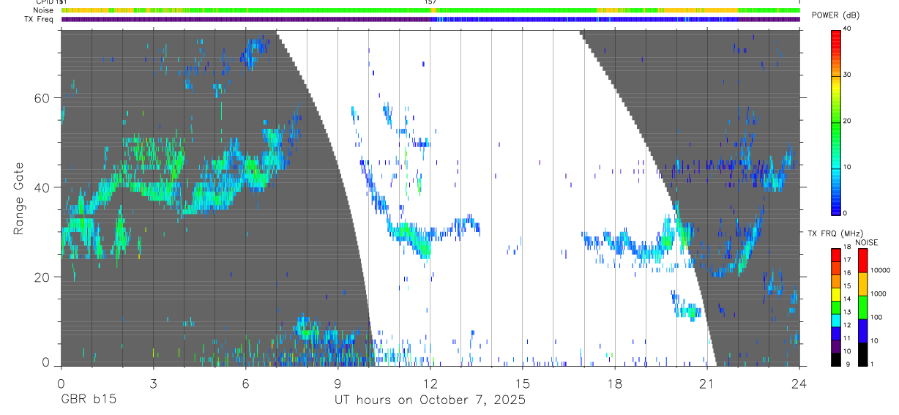This screenshot has width=899, height=415.
Task: Click the 10000 noise scale label
Action: pyautogui.click(x=880, y=271)
